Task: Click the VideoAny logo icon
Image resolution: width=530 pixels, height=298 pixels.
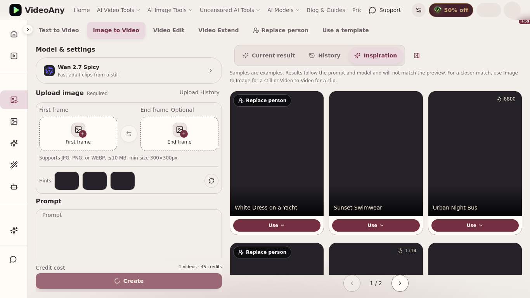Action: 16,10
